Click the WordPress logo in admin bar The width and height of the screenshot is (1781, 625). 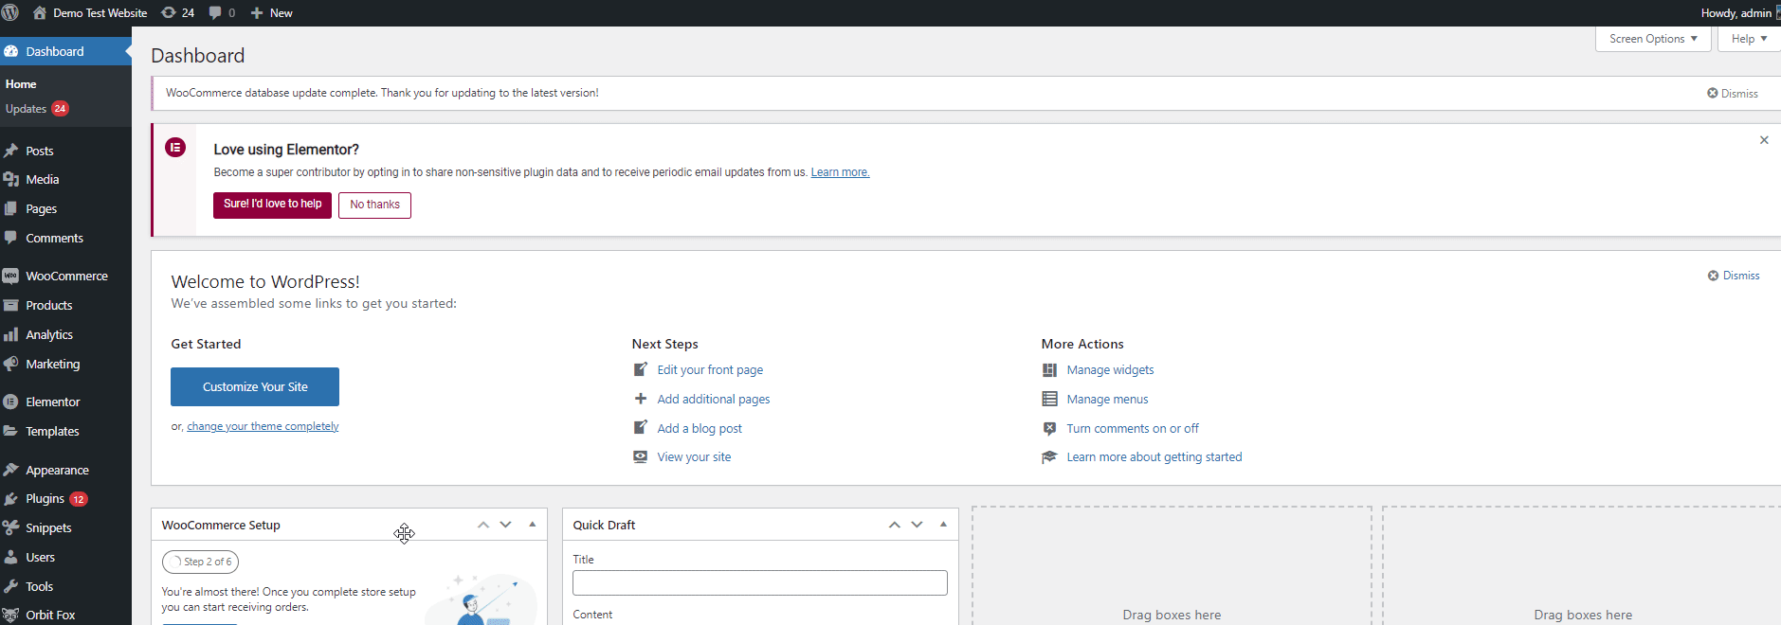(10, 12)
